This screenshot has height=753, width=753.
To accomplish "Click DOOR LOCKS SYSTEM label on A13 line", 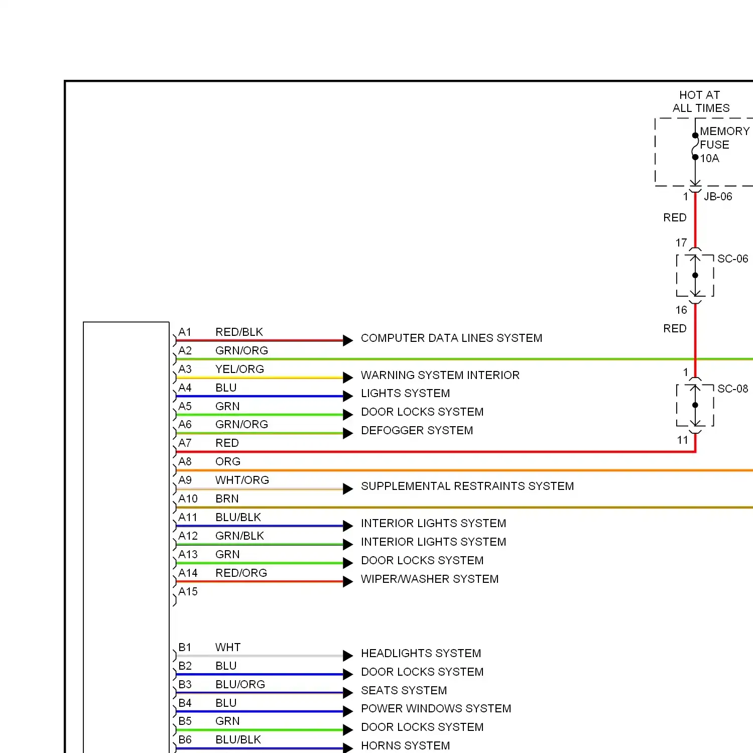I will 422,560.
